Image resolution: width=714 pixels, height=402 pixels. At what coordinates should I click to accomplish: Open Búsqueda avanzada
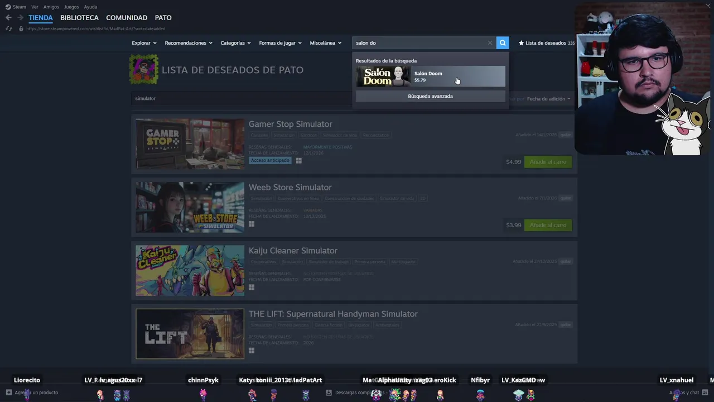[430, 96]
